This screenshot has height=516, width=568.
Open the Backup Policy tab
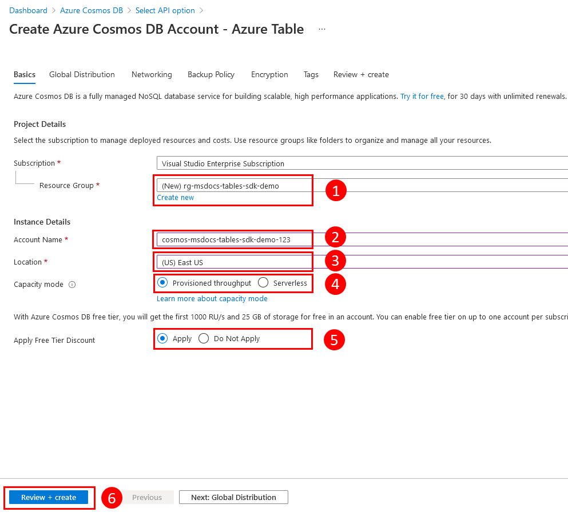point(211,74)
